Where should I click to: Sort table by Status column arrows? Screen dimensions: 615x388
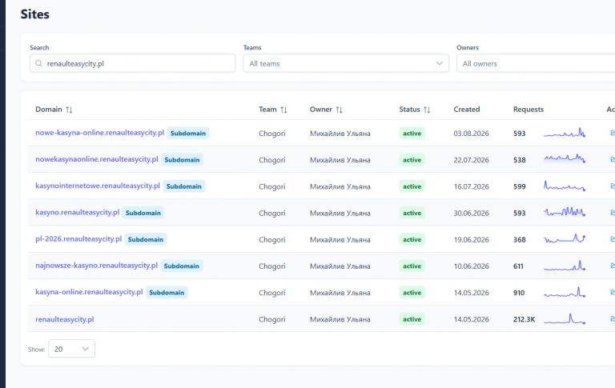click(427, 110)
